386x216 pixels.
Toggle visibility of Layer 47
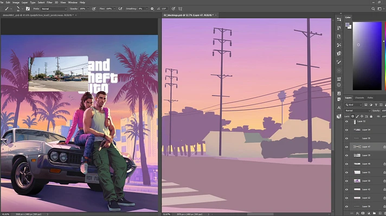[346, 147]
